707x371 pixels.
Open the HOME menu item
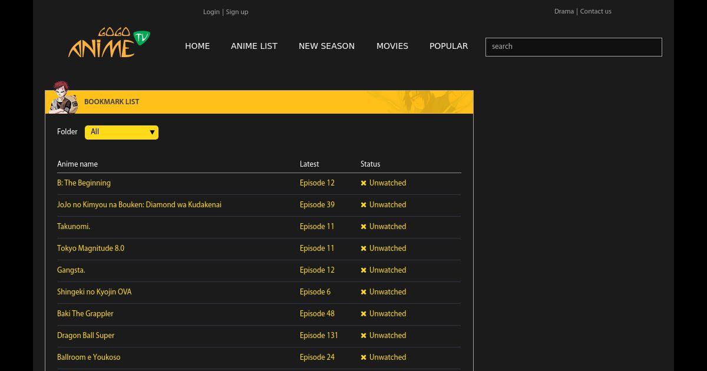[197, 46]
